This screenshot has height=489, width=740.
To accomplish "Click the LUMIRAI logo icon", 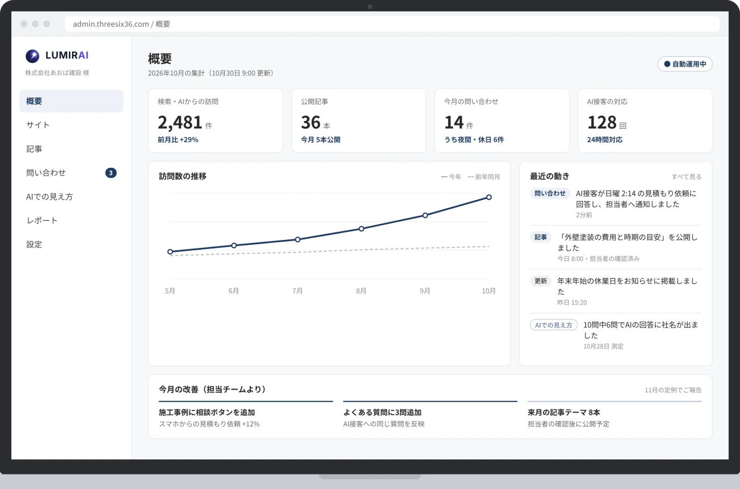I will 32,55.
